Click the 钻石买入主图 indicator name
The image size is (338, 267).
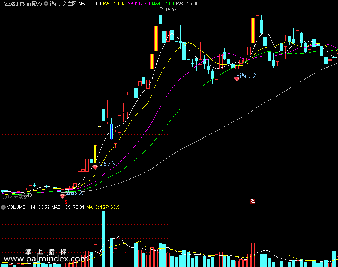click(x=63, y=3)
